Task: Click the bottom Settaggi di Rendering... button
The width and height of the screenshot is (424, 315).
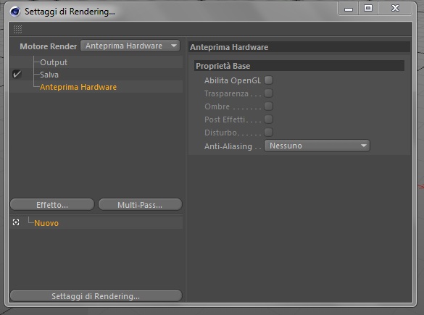Action: point(96,296)
